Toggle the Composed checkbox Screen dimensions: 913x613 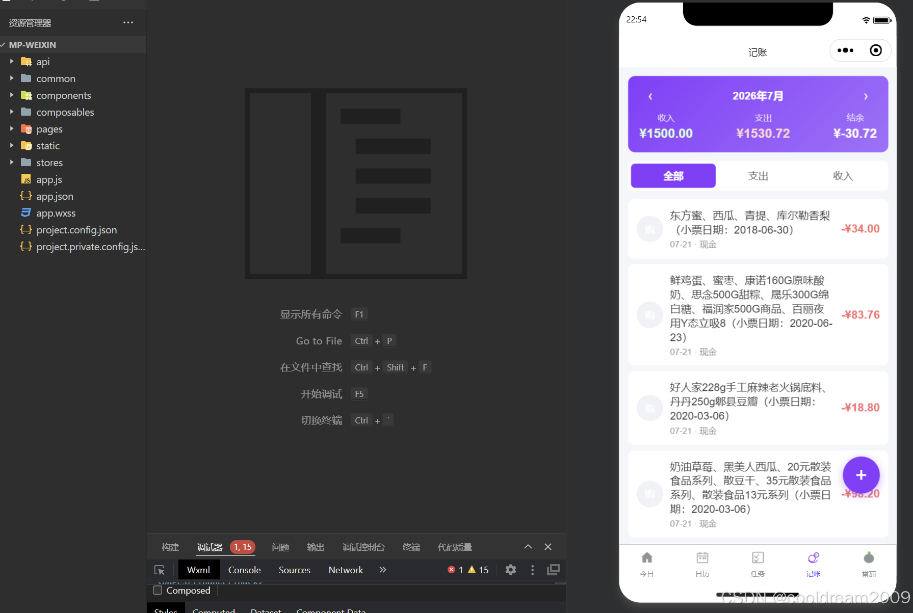[158, 590]
